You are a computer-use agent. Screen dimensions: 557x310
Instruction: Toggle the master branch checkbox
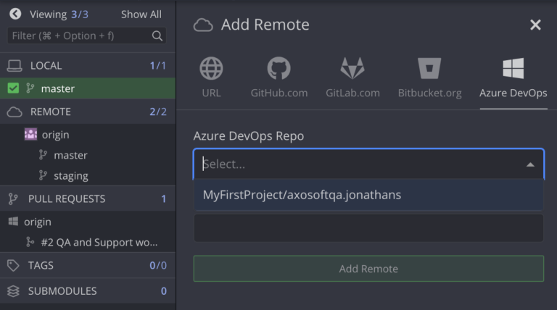click(x=13, y=88)
